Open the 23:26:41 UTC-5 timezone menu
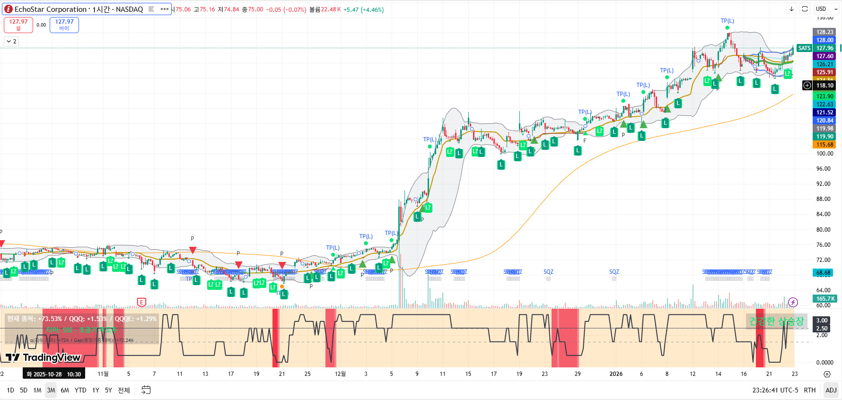 pos(775,390)
